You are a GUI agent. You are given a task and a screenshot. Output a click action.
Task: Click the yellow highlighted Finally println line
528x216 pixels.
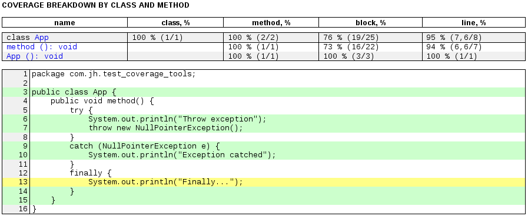[277, 182]
